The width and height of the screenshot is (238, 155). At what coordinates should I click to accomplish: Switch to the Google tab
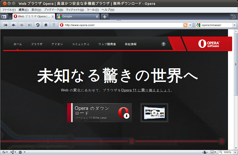[78, 16]
